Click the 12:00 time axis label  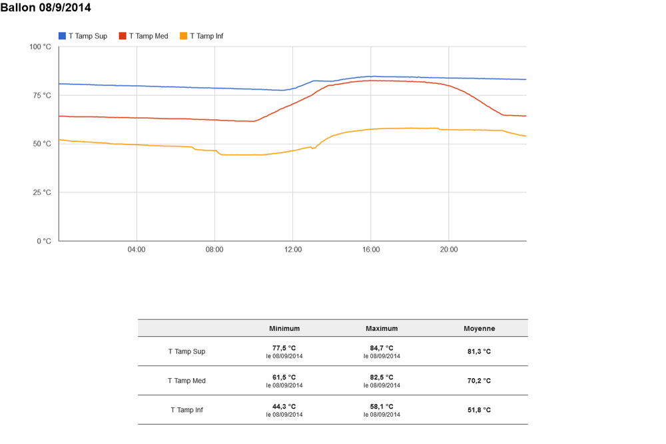pos(293,250)
